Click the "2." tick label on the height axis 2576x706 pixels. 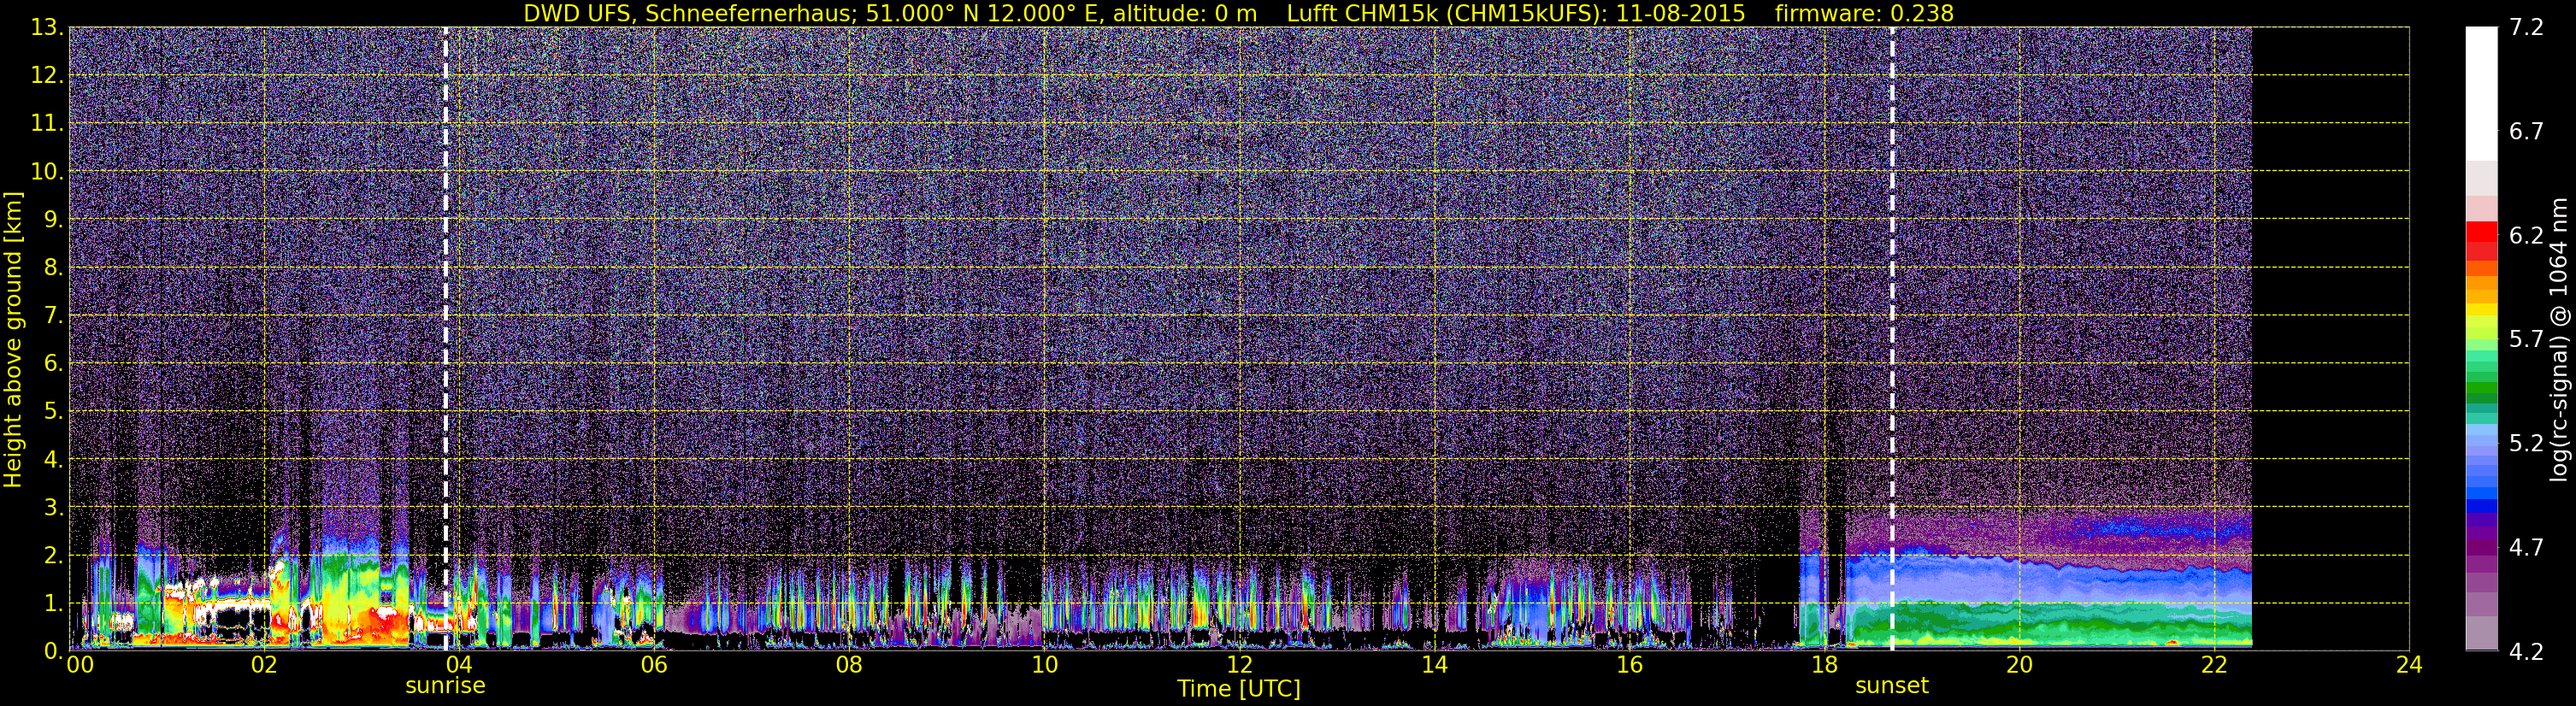tap(53, 556)
